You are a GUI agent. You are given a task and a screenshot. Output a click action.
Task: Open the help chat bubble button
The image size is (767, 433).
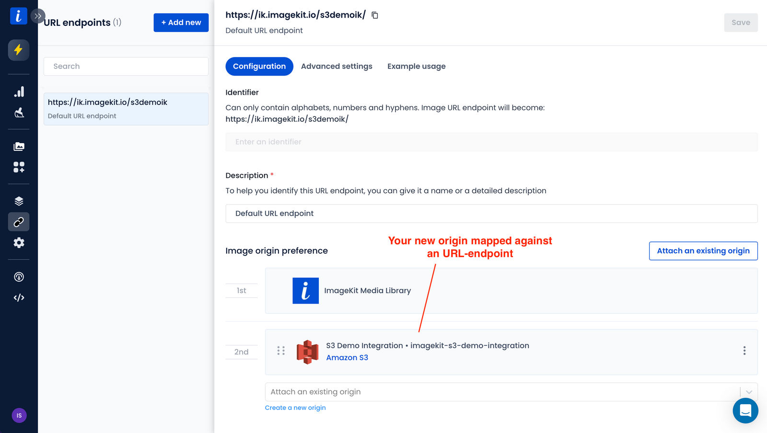(745, 410)
